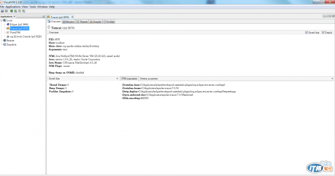The height and width of the screenshot is (176, 335).
Task: Switch to the Threads tab
Action: [x=82, y=22]
